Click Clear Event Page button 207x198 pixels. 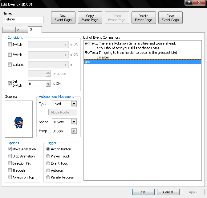coord(170,18)
